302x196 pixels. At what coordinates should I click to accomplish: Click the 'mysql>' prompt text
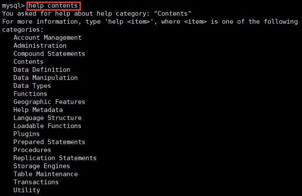[13, 6]
